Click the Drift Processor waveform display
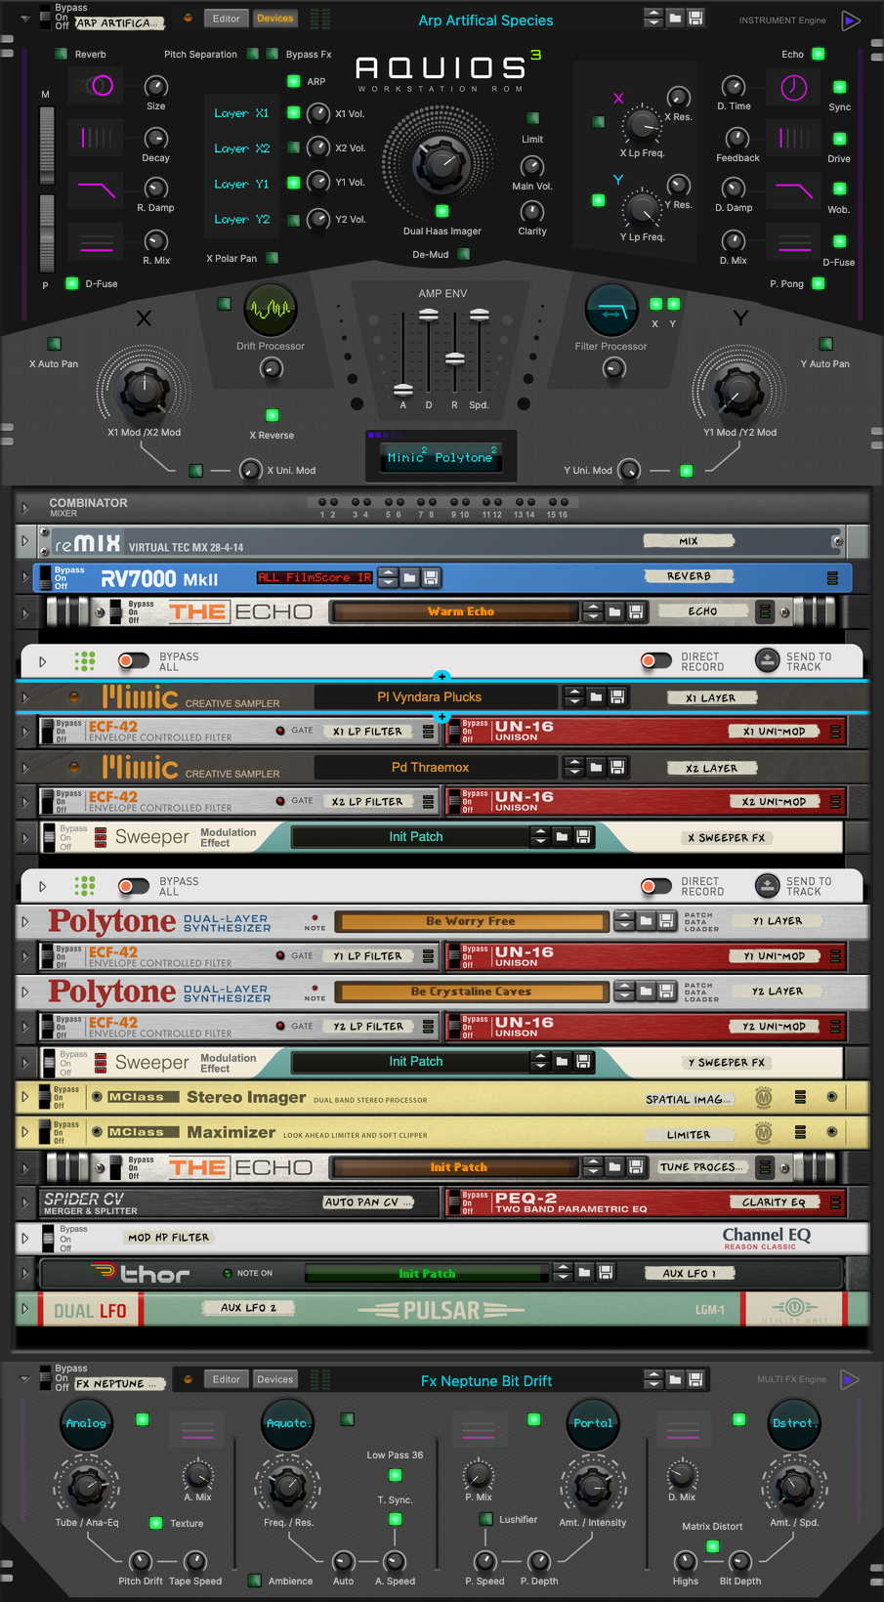 [271, 309]
